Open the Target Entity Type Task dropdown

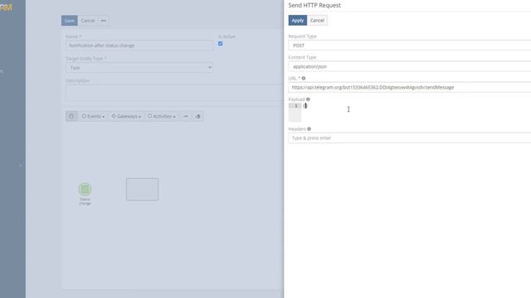[x=139, y=68]
